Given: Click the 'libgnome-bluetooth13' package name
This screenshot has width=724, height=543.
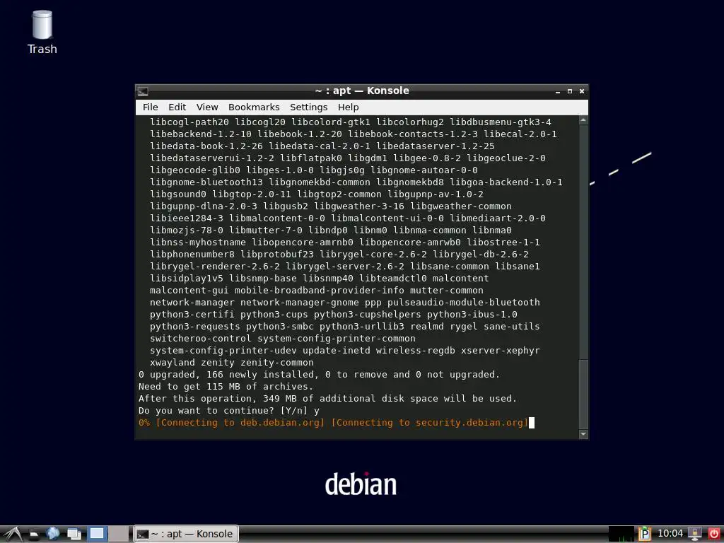Looking at the screenshot, I should click(x=206, y=182).
